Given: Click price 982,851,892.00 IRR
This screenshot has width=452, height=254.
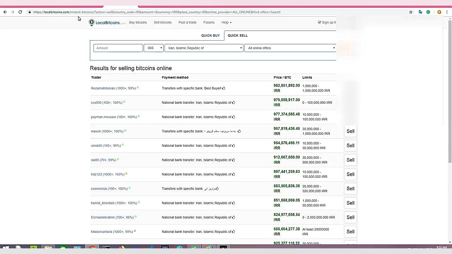Looking at the screenshot, I should pyautogui.click(x=287, y=88).
